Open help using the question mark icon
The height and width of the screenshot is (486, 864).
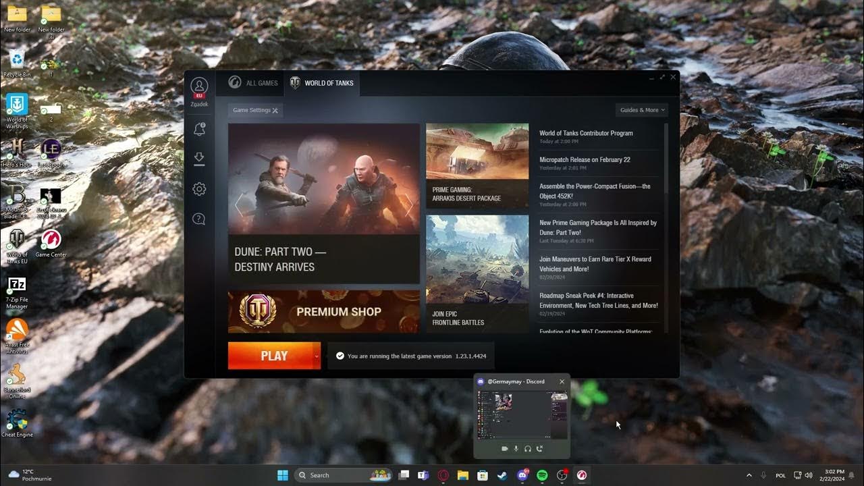click(199, 219)
